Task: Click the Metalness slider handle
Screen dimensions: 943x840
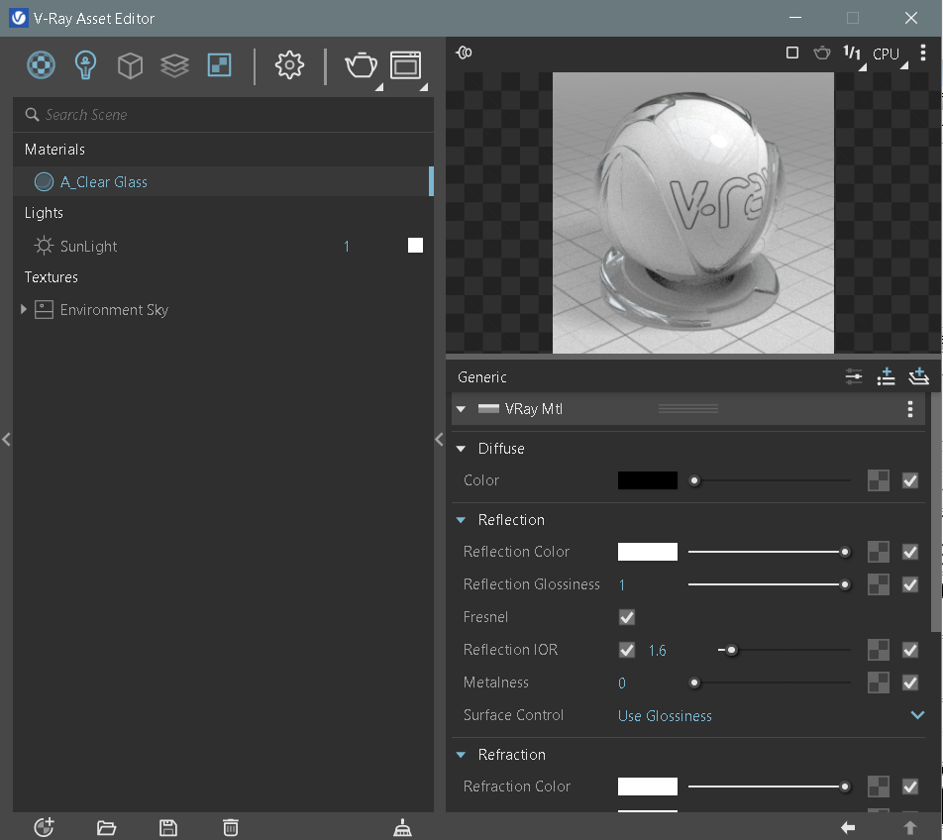Action: tap(694, 682)
